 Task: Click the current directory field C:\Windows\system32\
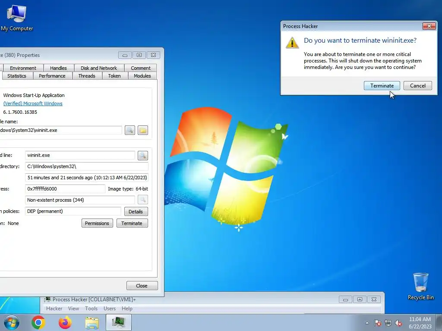click(86, 166)
